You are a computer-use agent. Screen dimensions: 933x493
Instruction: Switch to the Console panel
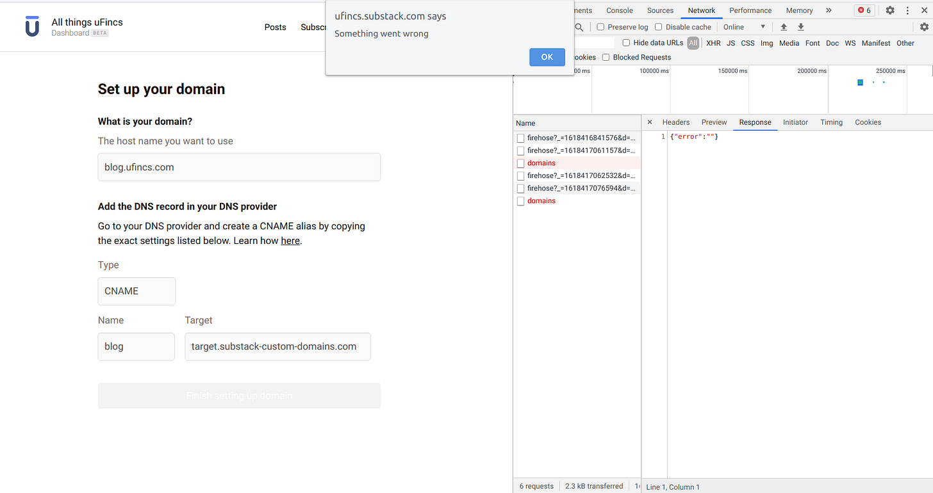click(x=618, y=10)
